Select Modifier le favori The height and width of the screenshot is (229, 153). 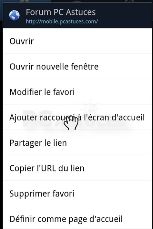tap(77, 92)
